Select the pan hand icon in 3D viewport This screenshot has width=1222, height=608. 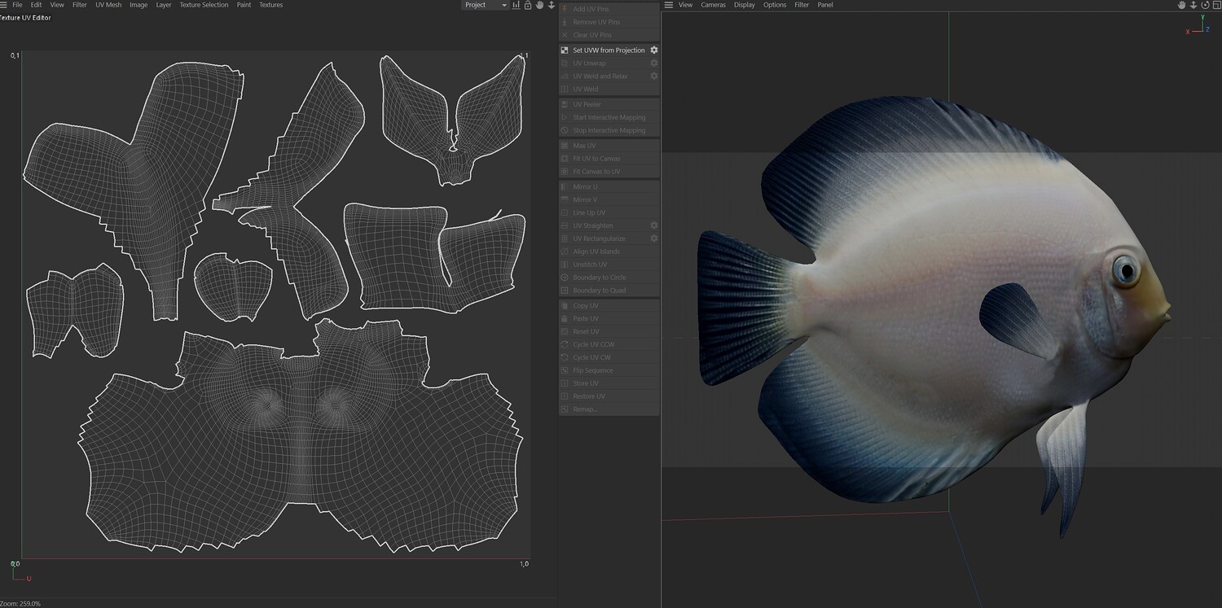tap(1182, 5)
